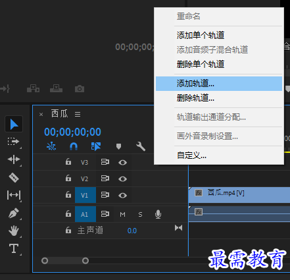Toggle V2 track lock
Viewport: 290px width, 280px height.
click(68, 178)
